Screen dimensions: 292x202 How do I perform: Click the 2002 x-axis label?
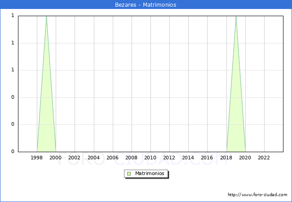pos(75,158)
